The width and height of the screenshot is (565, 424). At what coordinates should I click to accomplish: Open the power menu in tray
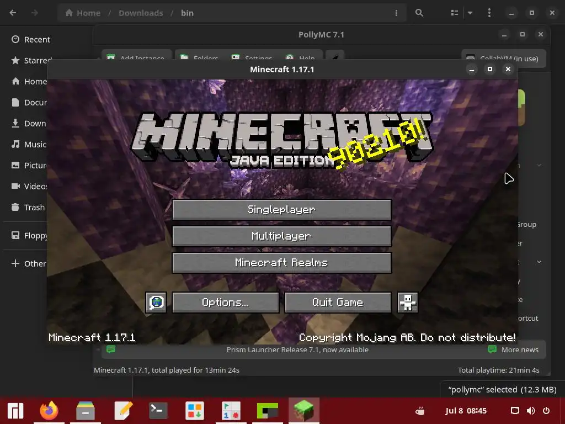tap(546, 411)
